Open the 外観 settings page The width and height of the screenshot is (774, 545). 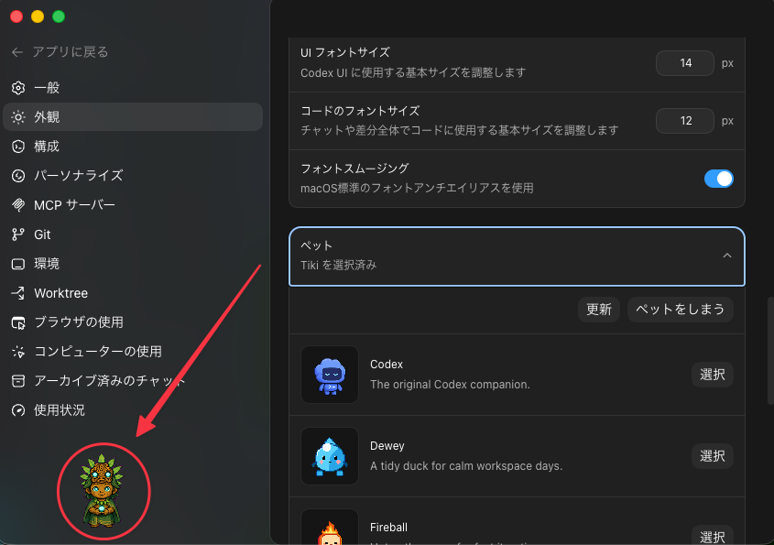click(133, 117)
